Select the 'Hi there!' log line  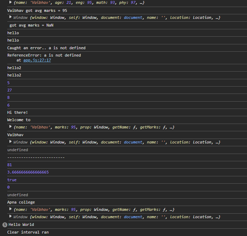click(17, 112)
